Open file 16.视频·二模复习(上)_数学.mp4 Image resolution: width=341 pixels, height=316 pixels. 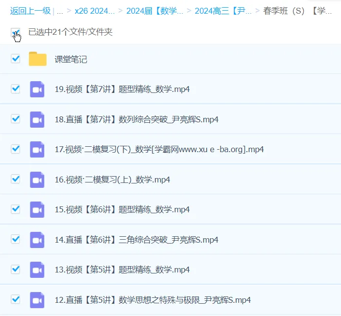[112, 180]
